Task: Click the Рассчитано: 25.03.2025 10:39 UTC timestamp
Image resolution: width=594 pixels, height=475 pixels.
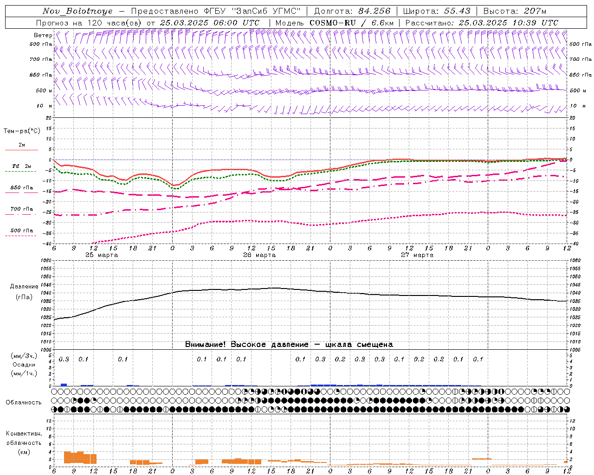Action: click(x=482, y=23)
